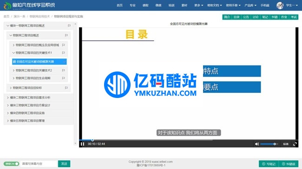Click sidebar scrollbar down arrow
The height and width of the screenshot is (169, 302).
click(75, 143)
